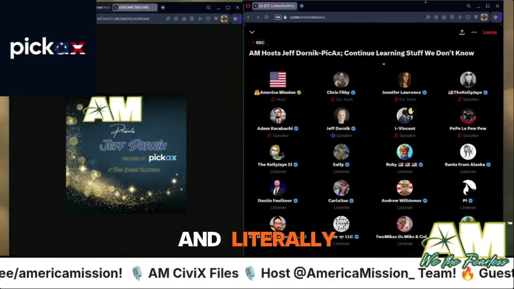Go back in the X Space browser window
This screenshot has width=514, height=289.
point(248,17)
